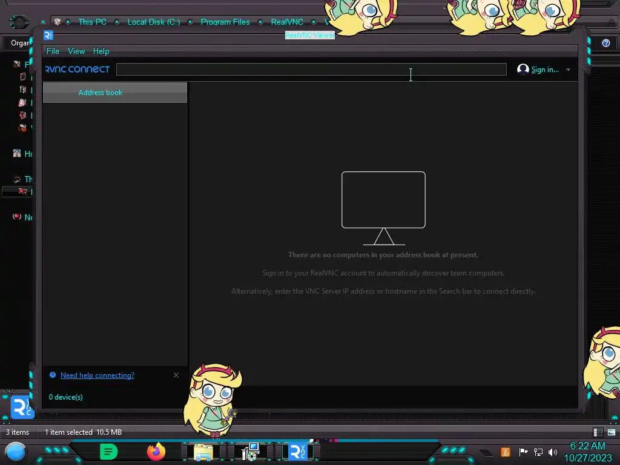Click the network tray icon

538,452
